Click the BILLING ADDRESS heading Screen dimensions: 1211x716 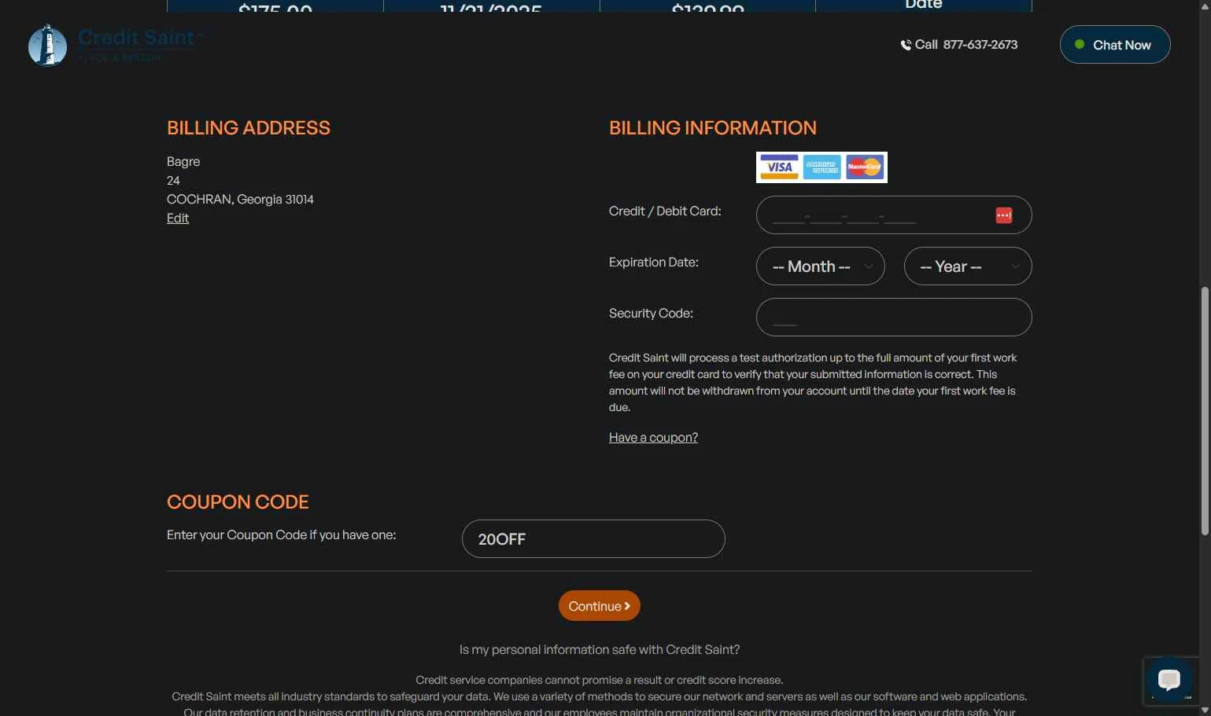(249, 128)
